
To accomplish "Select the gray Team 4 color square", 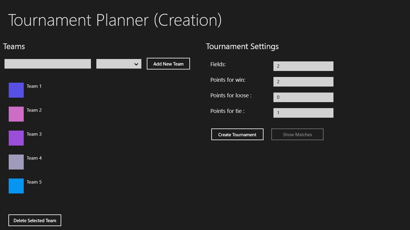I will point(16,162).
